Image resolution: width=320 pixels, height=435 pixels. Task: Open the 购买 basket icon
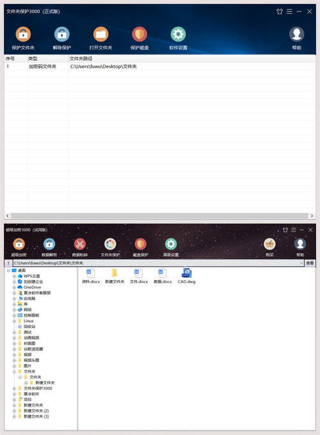click(x=269, y=244)
